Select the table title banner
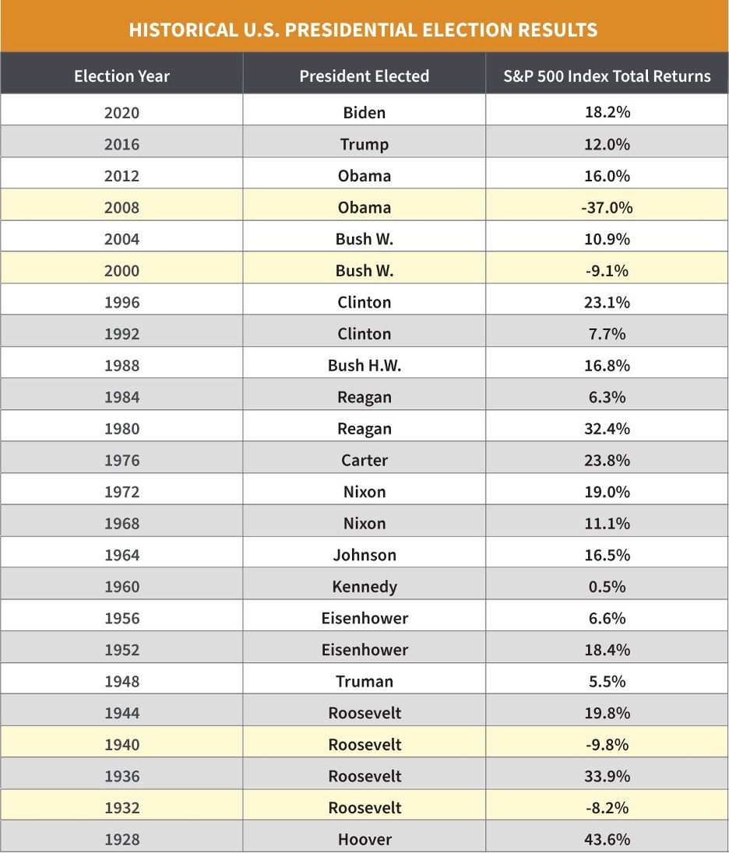Viewport: 729px width, 853px height. [364, 30]
